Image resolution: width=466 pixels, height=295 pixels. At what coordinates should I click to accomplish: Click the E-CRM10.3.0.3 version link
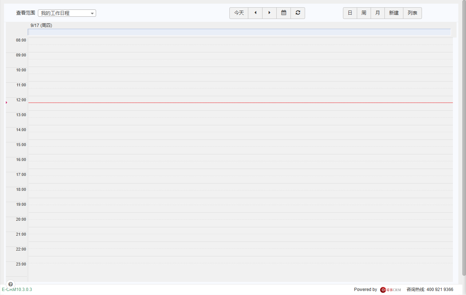(17, 290)
